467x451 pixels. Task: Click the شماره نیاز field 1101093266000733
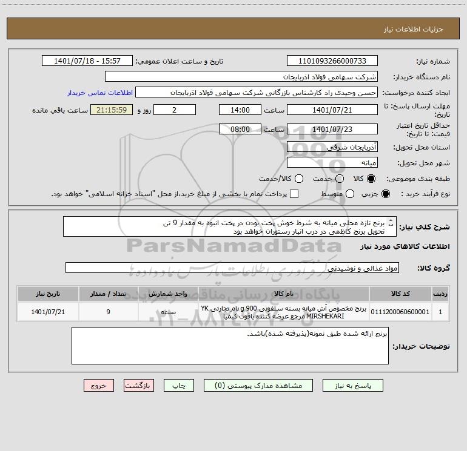click(332, 61)
